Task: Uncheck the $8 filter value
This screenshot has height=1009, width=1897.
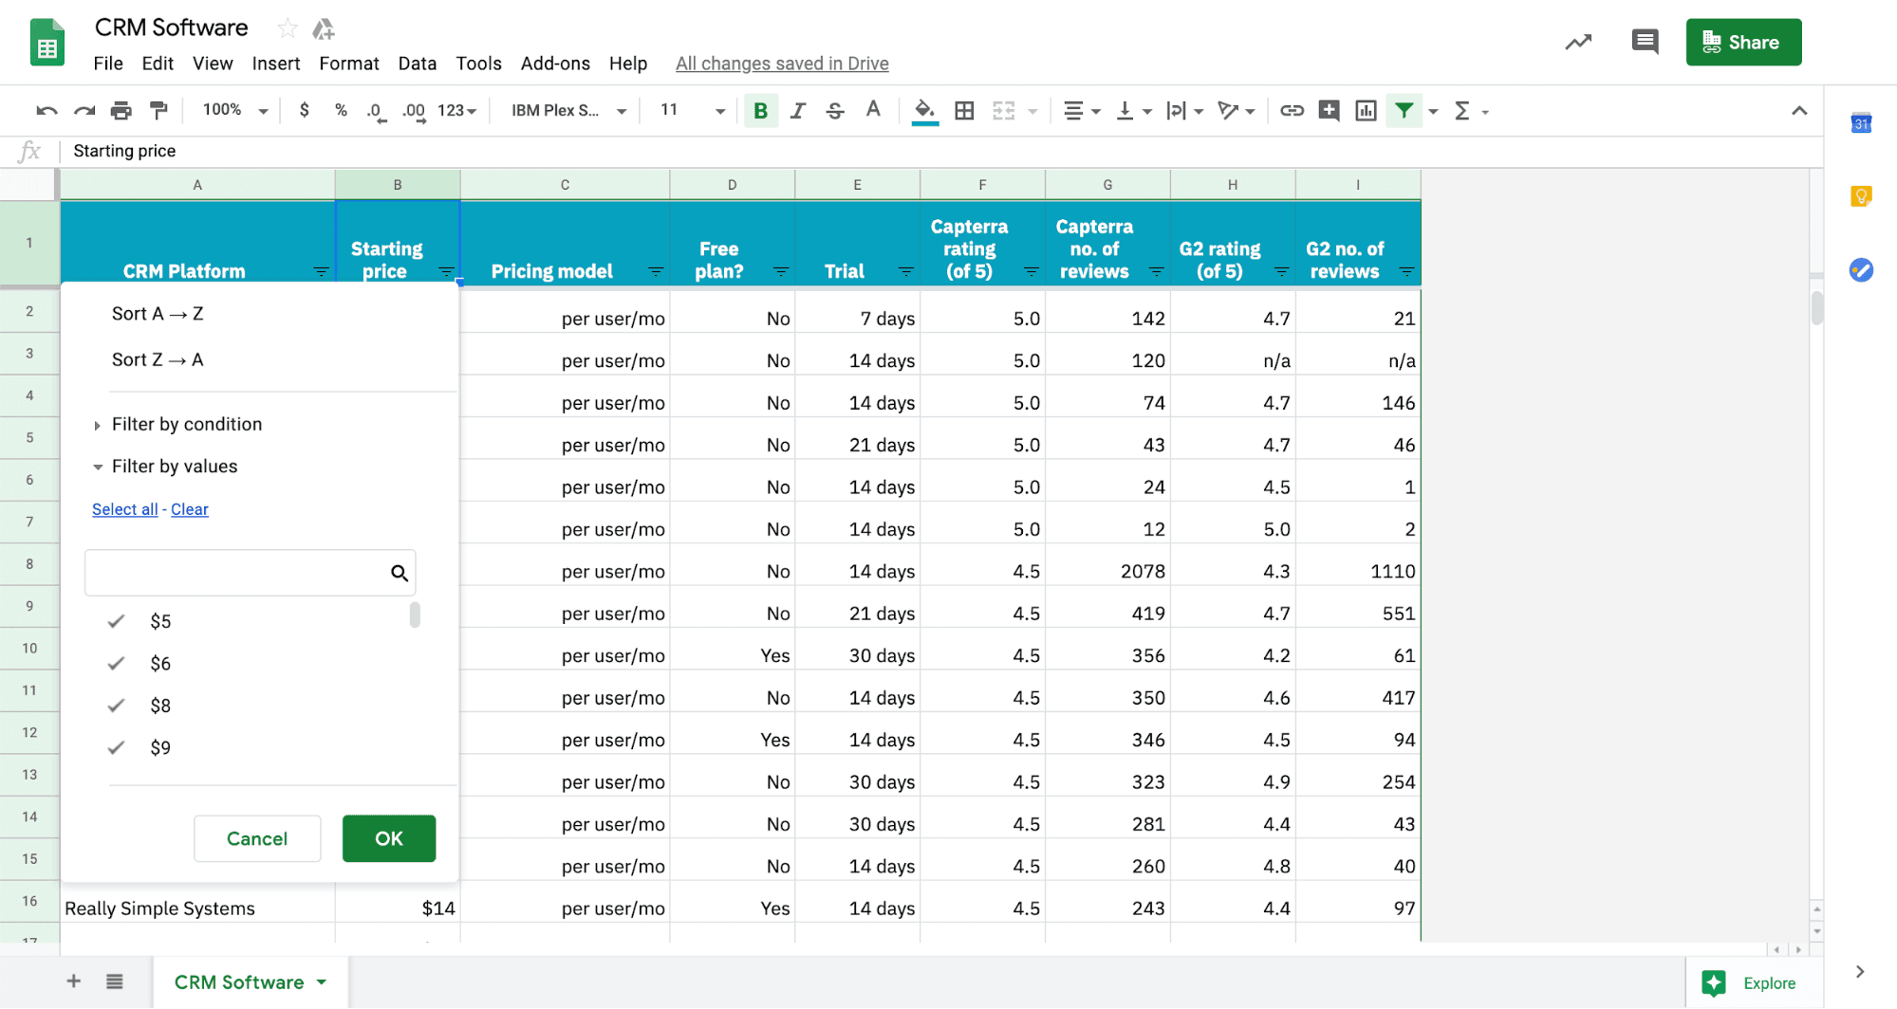Action: [117, 706]
